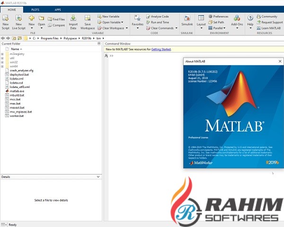Viewport: 284px width, 227px height.
Task: Click bin in address path
Action: pos(98,38)
